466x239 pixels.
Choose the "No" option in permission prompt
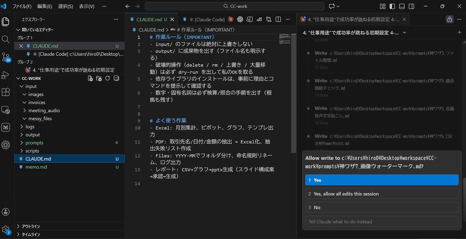tap(382, 208)
